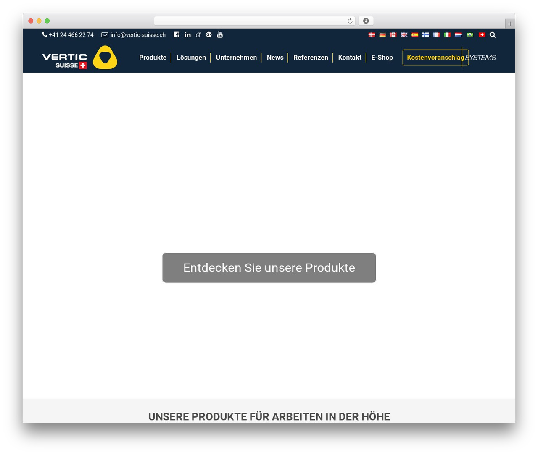Open the Referenzen menu item
This screenshot has height=455, width=538.
pyautogui.click(x=311, y=58)
